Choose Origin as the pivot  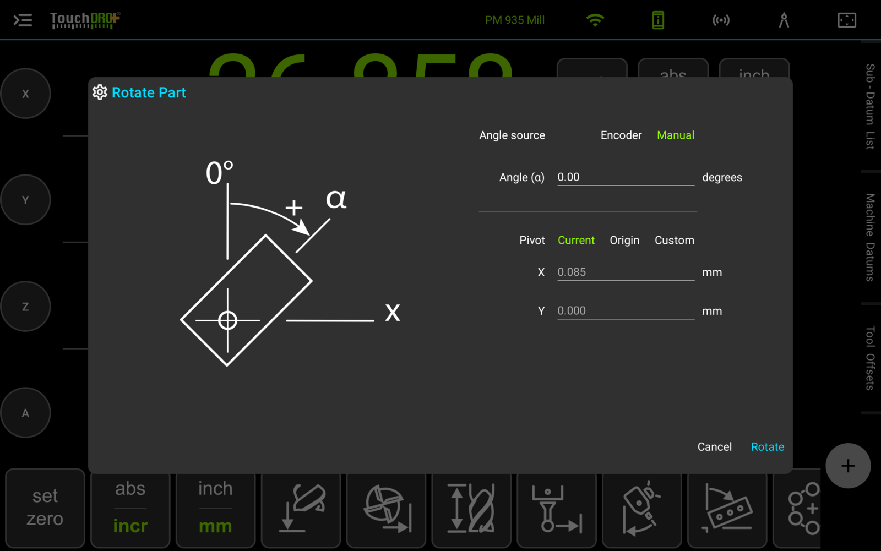[x=624, y=241]
